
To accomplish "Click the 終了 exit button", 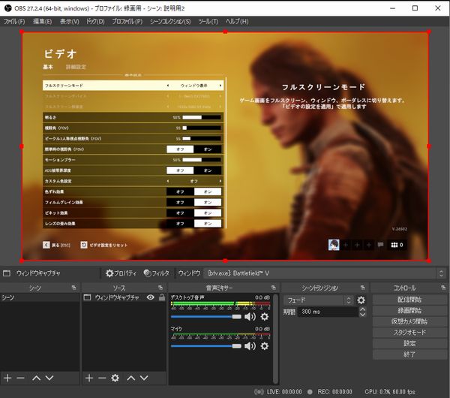I will pos(409,354).
